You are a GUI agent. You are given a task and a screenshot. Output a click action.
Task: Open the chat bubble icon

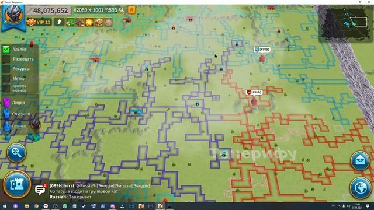click(x=40, y=190)
